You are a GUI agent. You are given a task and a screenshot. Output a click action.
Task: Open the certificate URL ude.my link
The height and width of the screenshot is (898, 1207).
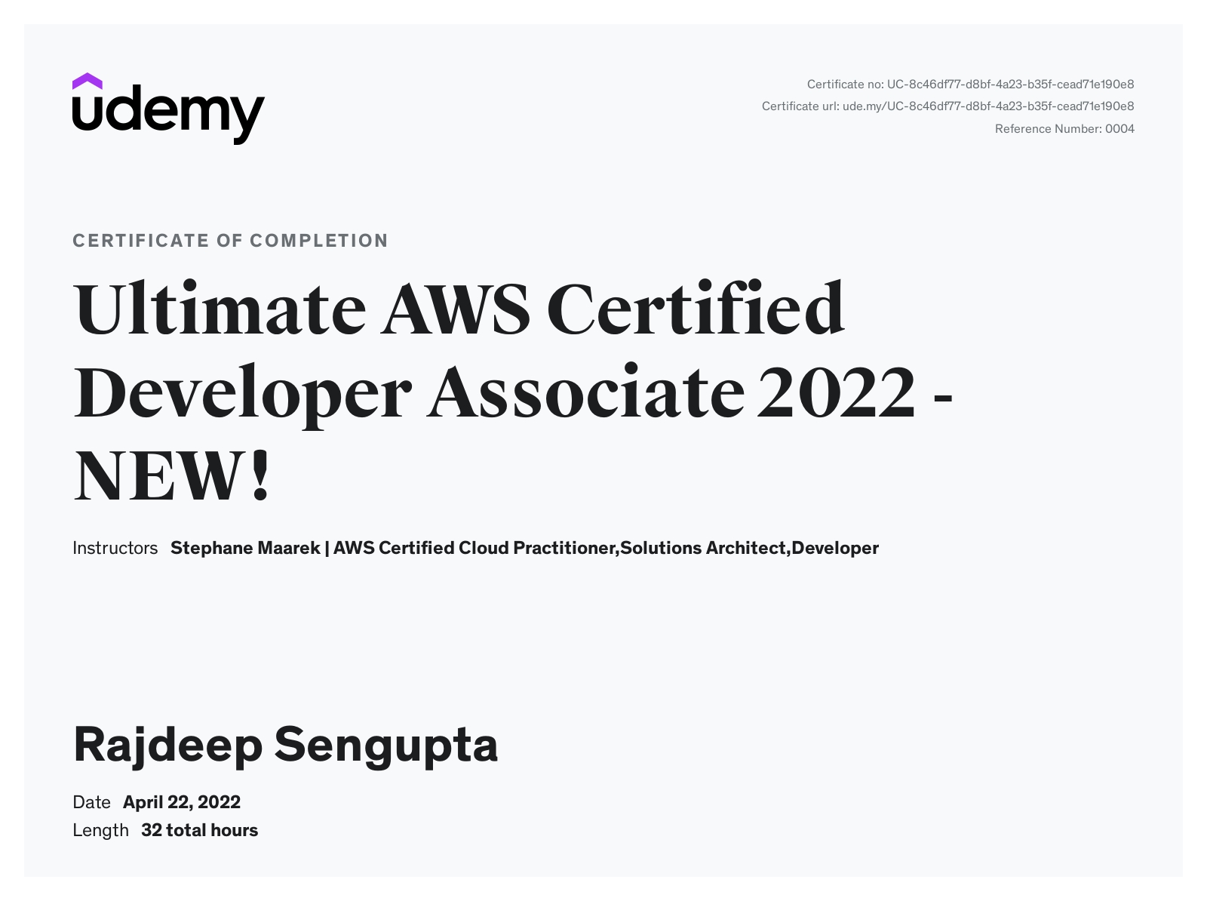point(988,106)
